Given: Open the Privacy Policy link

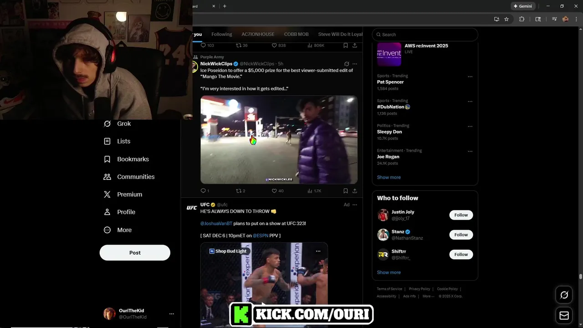Looking at the screenshot, I should 419,289.
